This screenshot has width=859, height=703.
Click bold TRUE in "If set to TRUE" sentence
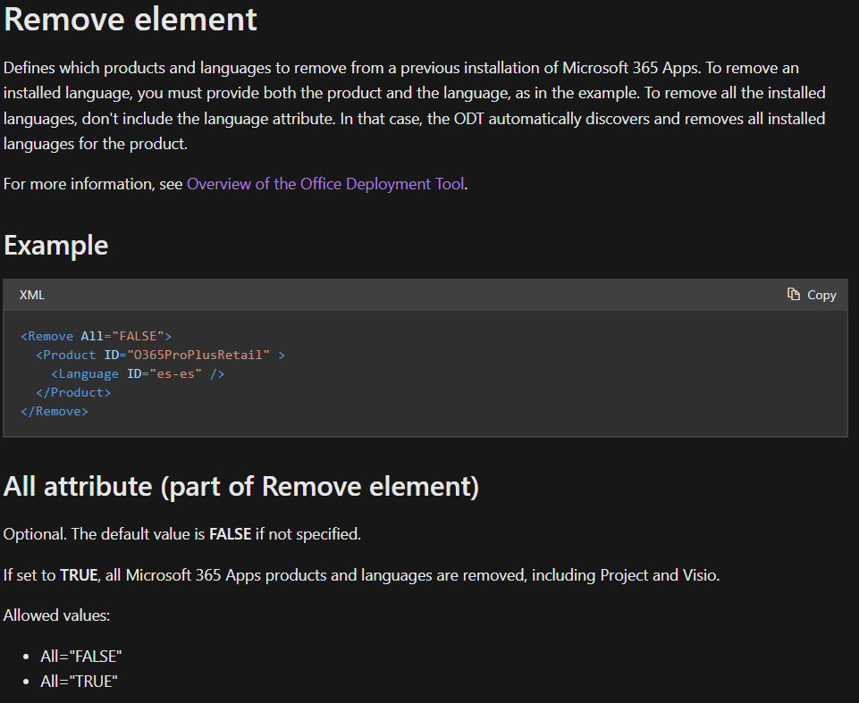(x=79, y=575)
